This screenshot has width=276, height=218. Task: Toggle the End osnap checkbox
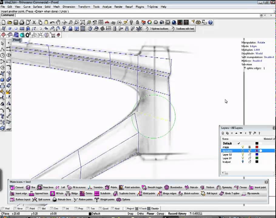click(x=3, y=209)
